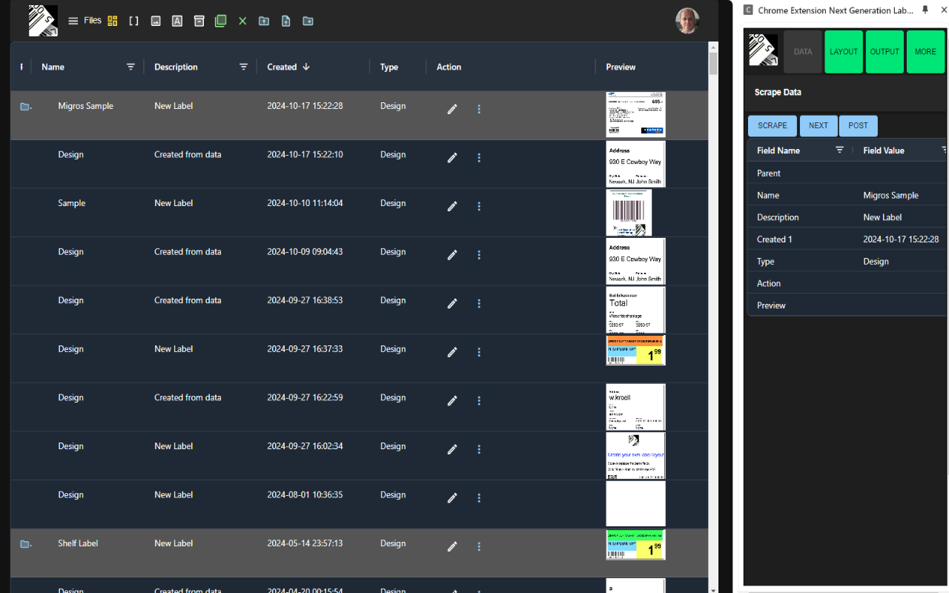949x593 pixels.
Task: Click the '2024-08-01 10:36:35' created cell
Action: tap(305, 494)
